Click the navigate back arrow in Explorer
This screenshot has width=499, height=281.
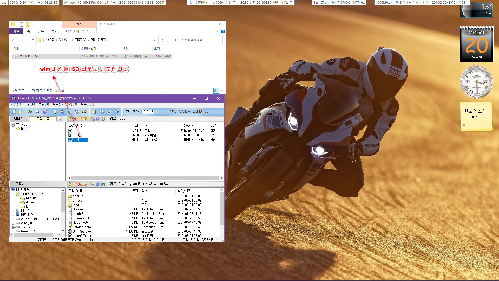[14, 40]
